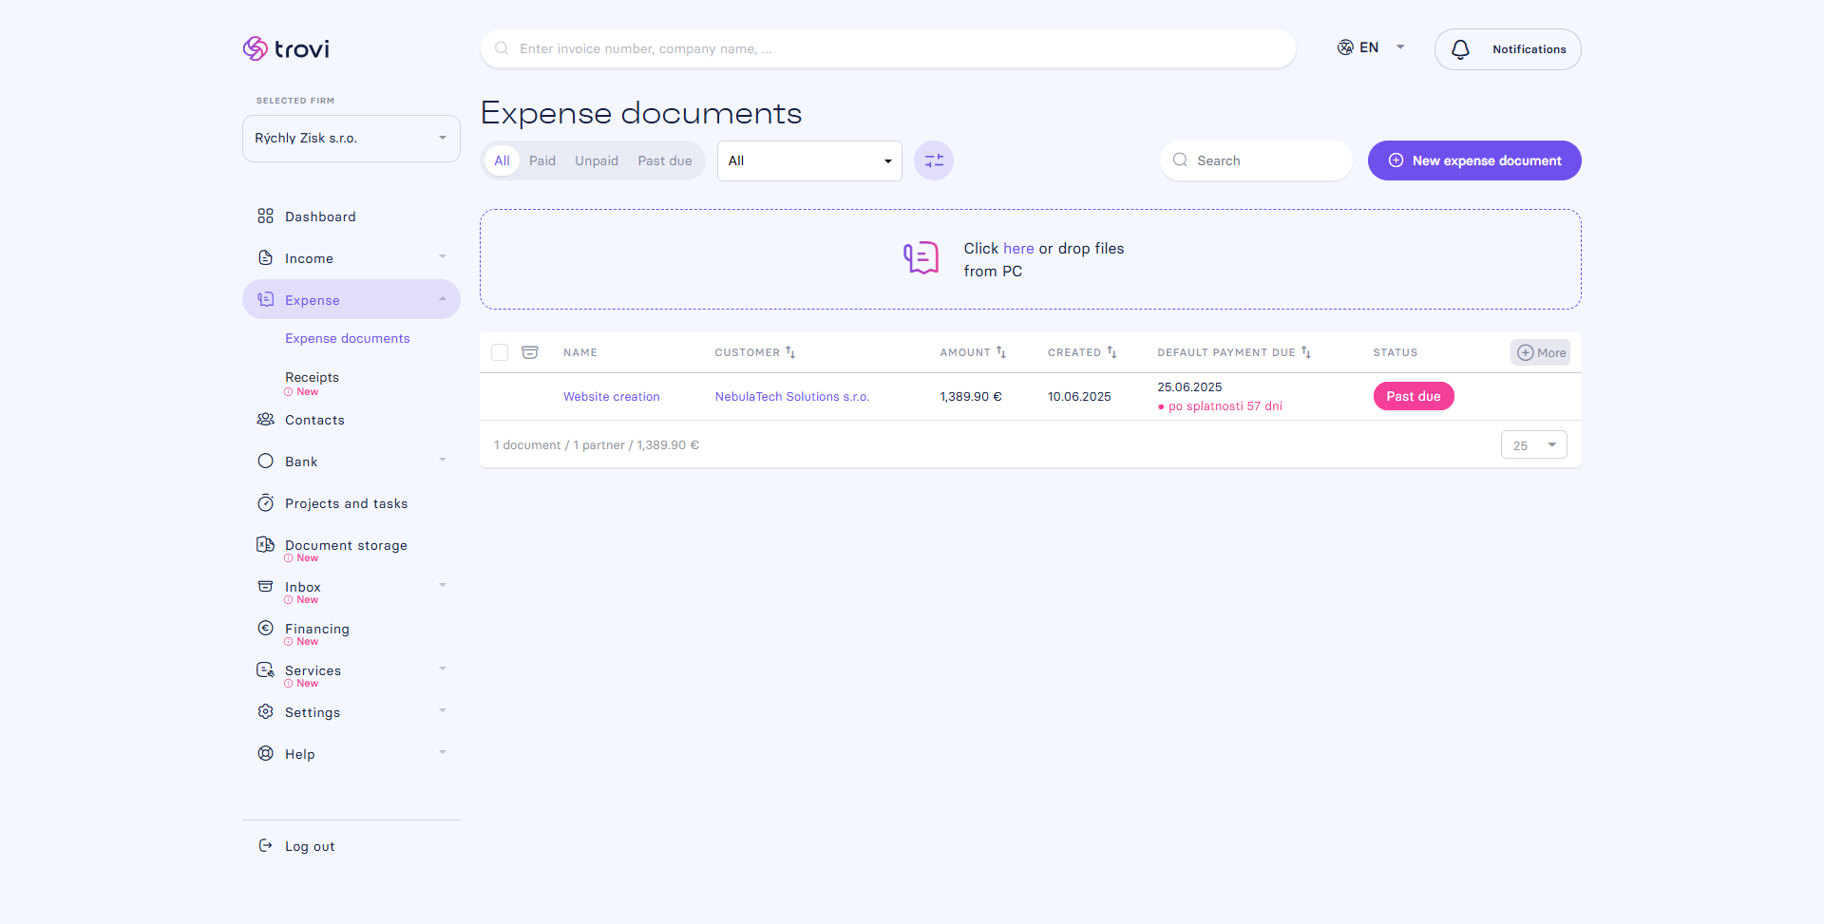The image size is (1824, 924).
Task: Expand the Inbox menu chevron
Action: tap(443, 586)
